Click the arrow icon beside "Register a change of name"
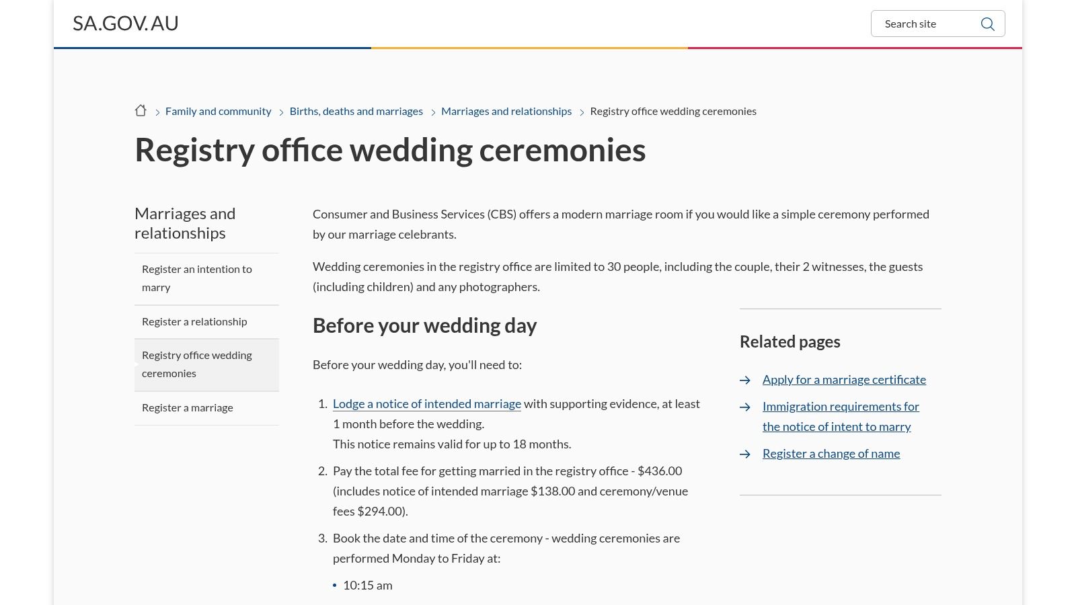Screen dimensions: 1076x605 tap(744, 454)
